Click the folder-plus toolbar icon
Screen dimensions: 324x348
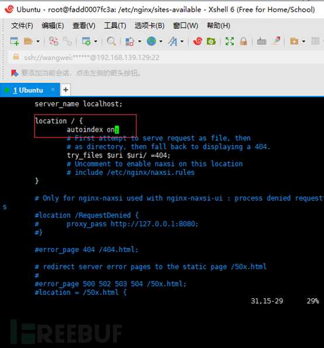click(x=294, y=42)
